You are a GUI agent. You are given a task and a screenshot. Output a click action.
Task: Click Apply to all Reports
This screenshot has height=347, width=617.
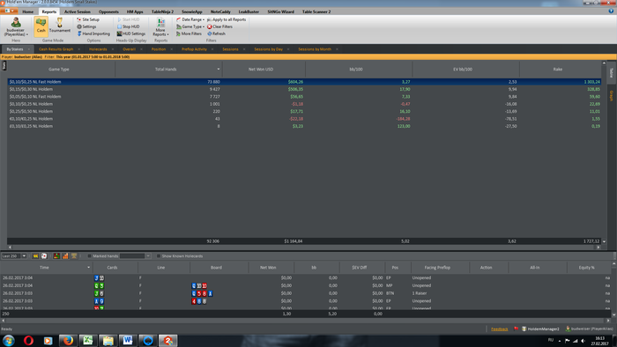point(227,19)
